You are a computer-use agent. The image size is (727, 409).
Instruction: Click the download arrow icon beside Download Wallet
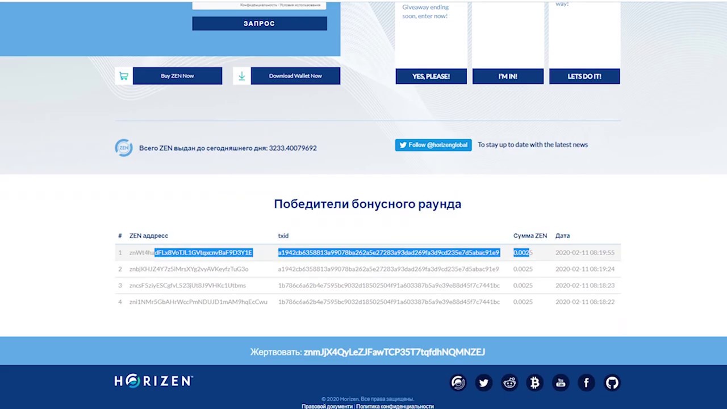pos(241,76)
